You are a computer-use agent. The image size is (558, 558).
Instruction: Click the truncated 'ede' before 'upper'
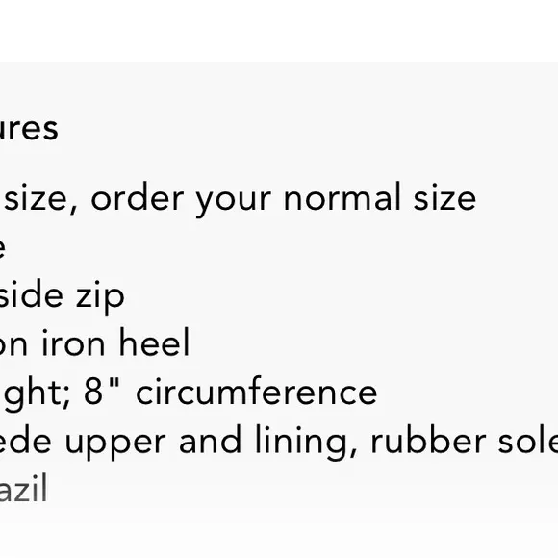pyautogui.click(x=26, y=440)
